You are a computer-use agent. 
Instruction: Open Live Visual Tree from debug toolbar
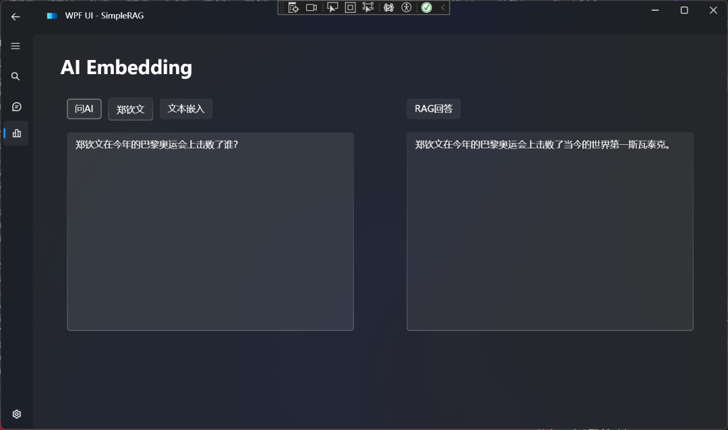[293, 7]
